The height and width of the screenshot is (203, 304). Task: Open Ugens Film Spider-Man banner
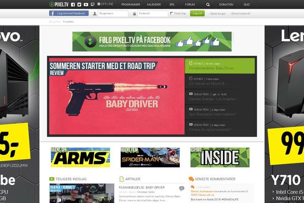(150, 157)
